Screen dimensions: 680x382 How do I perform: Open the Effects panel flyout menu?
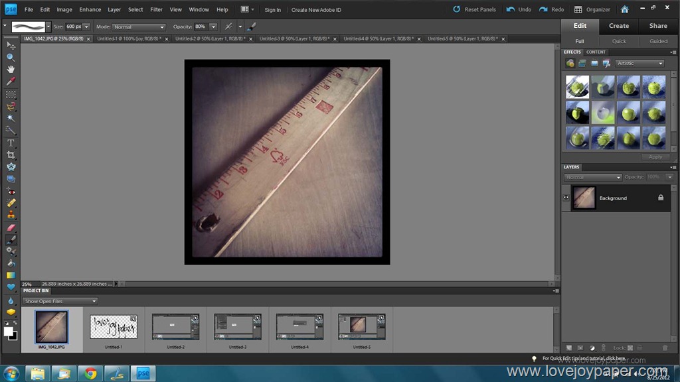pos(673,52)
